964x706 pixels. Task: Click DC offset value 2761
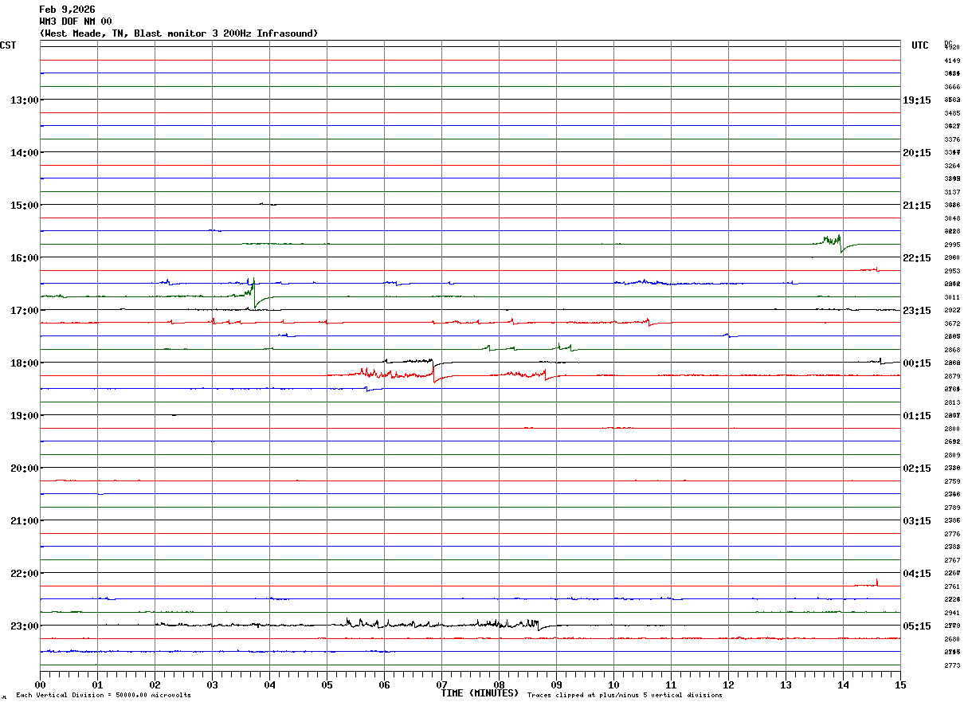point(952,586)
